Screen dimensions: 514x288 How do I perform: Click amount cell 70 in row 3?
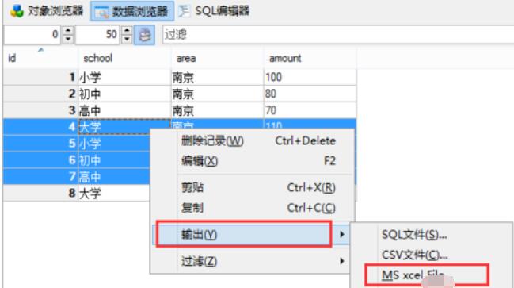(310, 110)
